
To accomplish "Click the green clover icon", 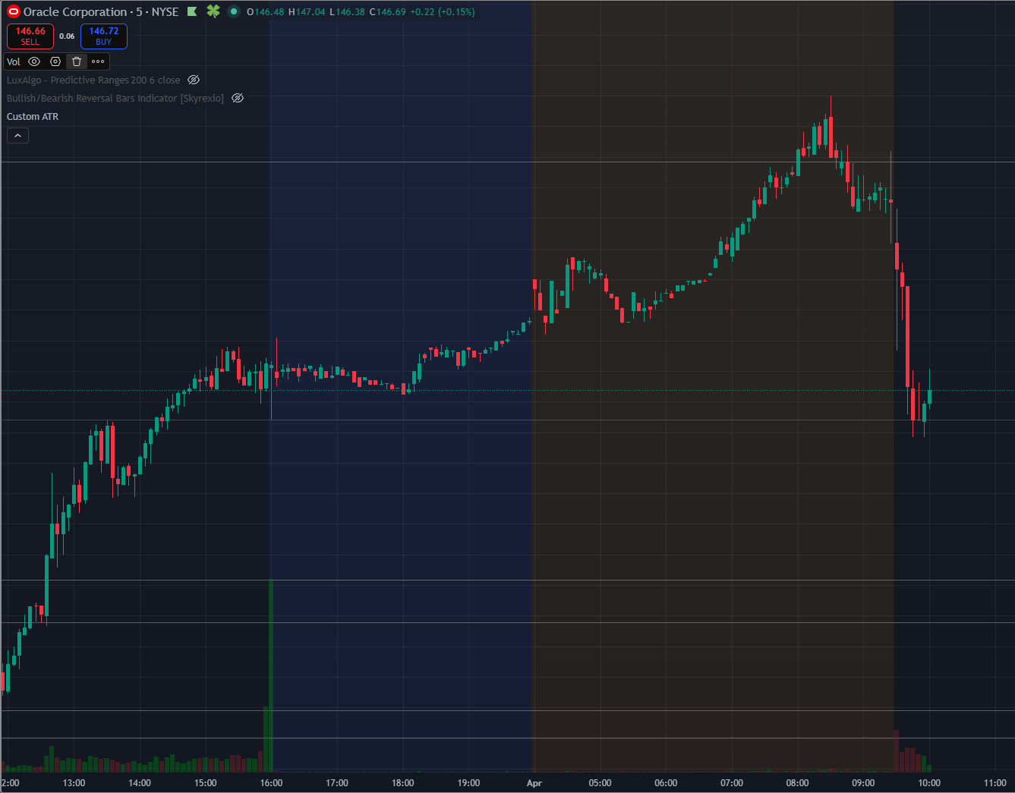I will (x=213, y=11).
